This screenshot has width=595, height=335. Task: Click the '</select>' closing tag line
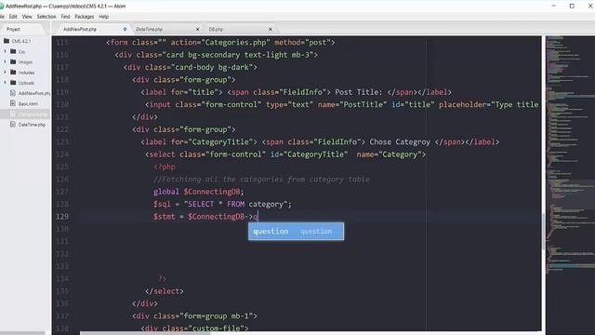click(x=165, y=291)
